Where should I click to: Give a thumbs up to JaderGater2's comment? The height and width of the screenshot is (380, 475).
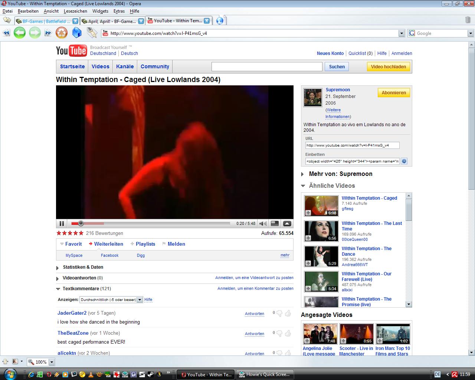288,313
